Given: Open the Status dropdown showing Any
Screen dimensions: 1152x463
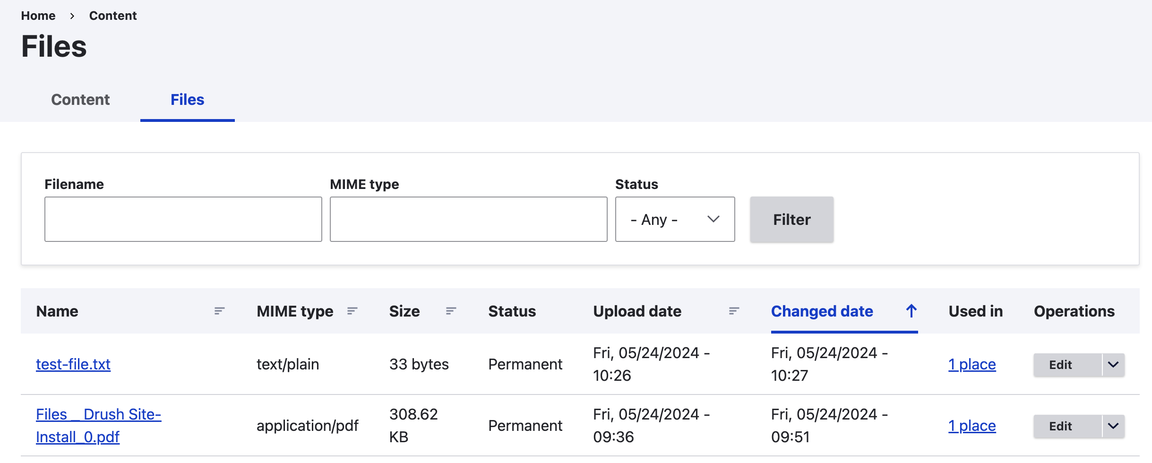Looking at the screenshot, I should click(675, 219).
